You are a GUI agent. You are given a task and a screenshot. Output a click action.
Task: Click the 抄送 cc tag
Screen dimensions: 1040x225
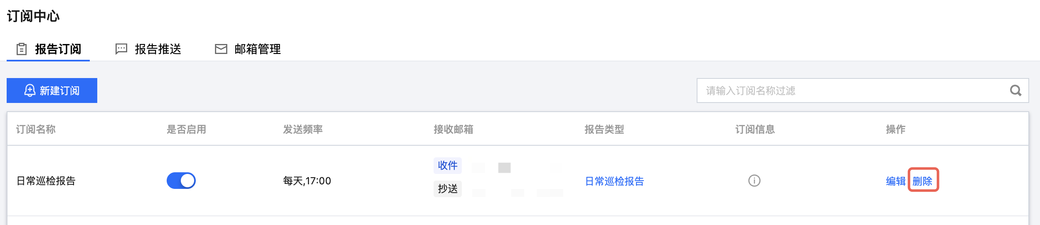coord(447,188)
